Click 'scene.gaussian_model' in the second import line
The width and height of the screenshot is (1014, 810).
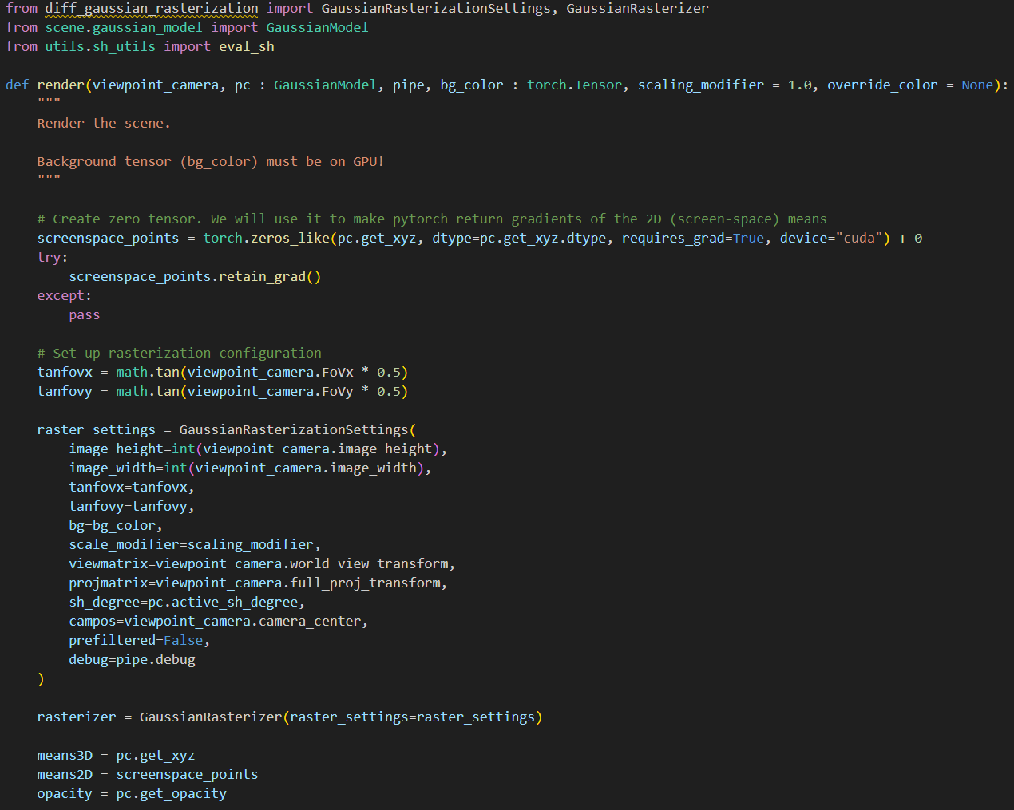click(x=124, y=28)
